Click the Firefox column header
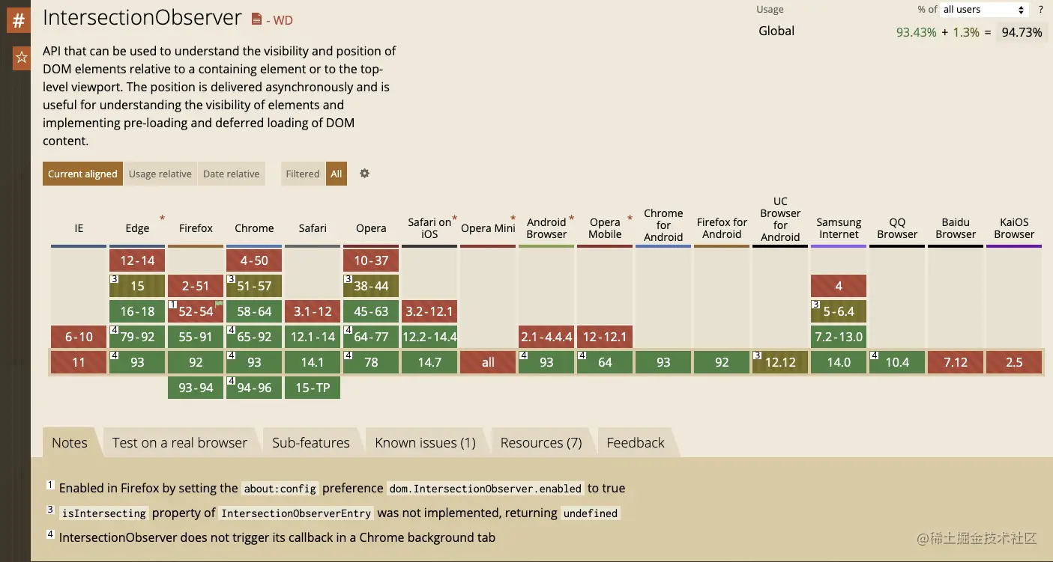Screen dimensions: 1053x562 pos(196,228)
